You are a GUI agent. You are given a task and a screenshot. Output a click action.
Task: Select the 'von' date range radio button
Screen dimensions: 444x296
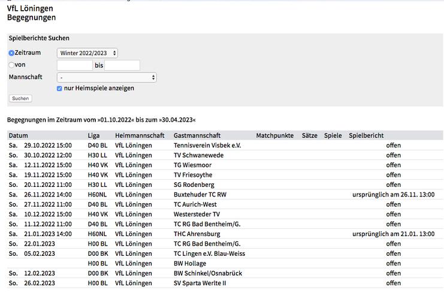tap(11, 65)
